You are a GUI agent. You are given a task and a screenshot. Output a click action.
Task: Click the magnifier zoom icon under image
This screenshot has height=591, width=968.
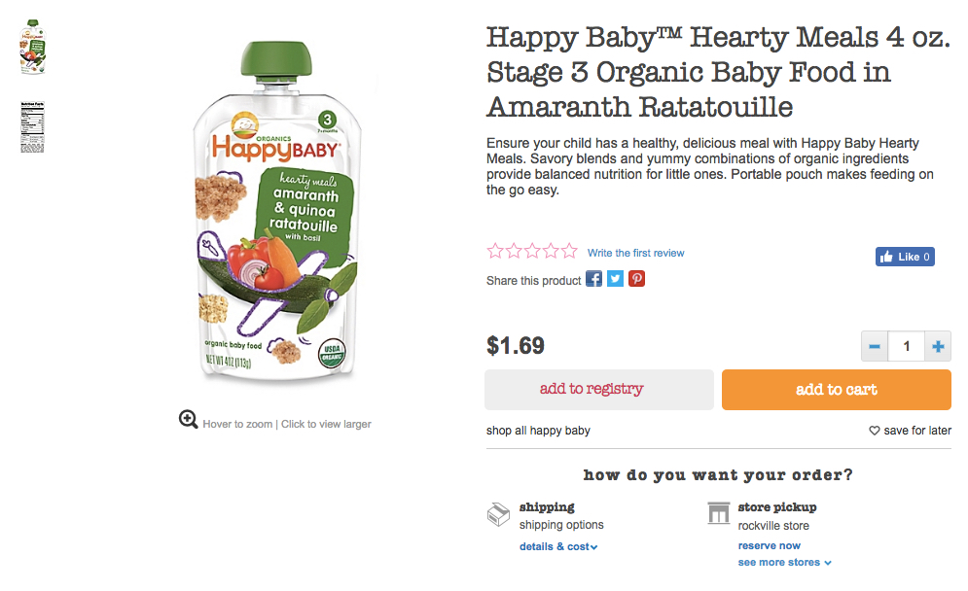(x=189, y=419)
